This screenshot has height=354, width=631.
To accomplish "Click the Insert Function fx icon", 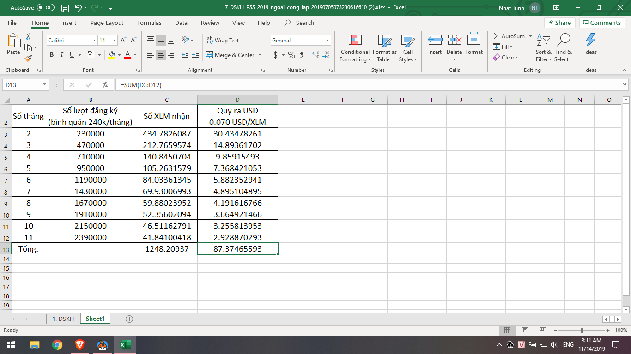I will pyautogui.click(x=105, y=85).
